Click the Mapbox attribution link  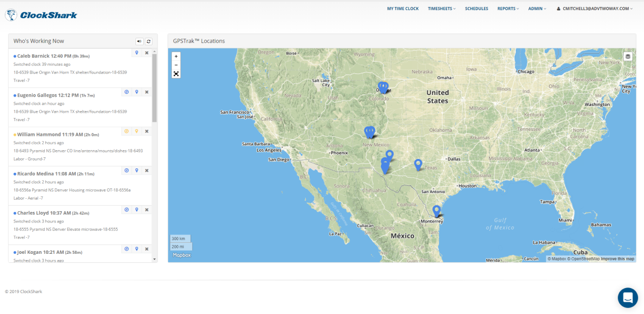[557, 259]
